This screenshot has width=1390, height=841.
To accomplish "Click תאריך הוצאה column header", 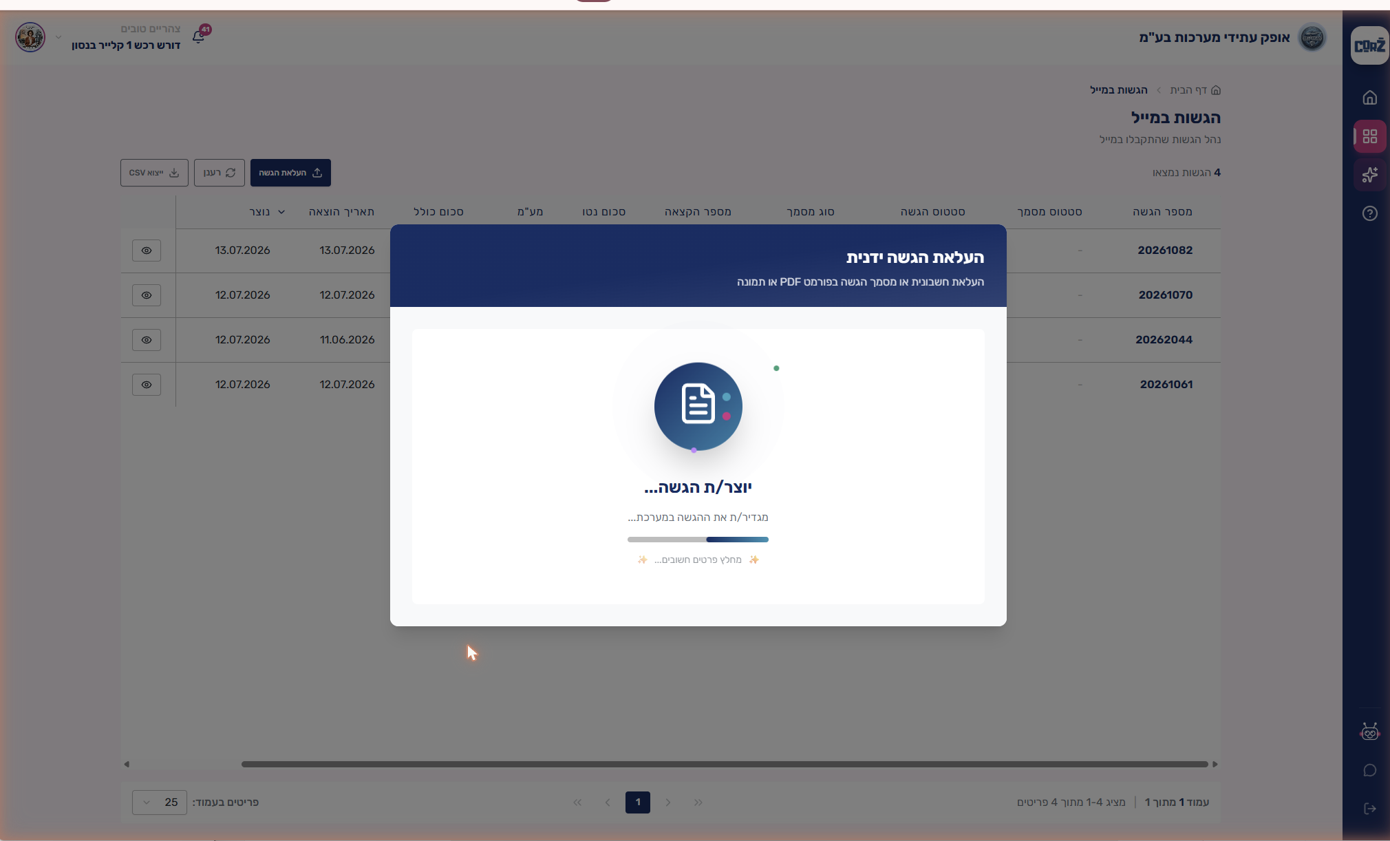I will pos(341,212).
